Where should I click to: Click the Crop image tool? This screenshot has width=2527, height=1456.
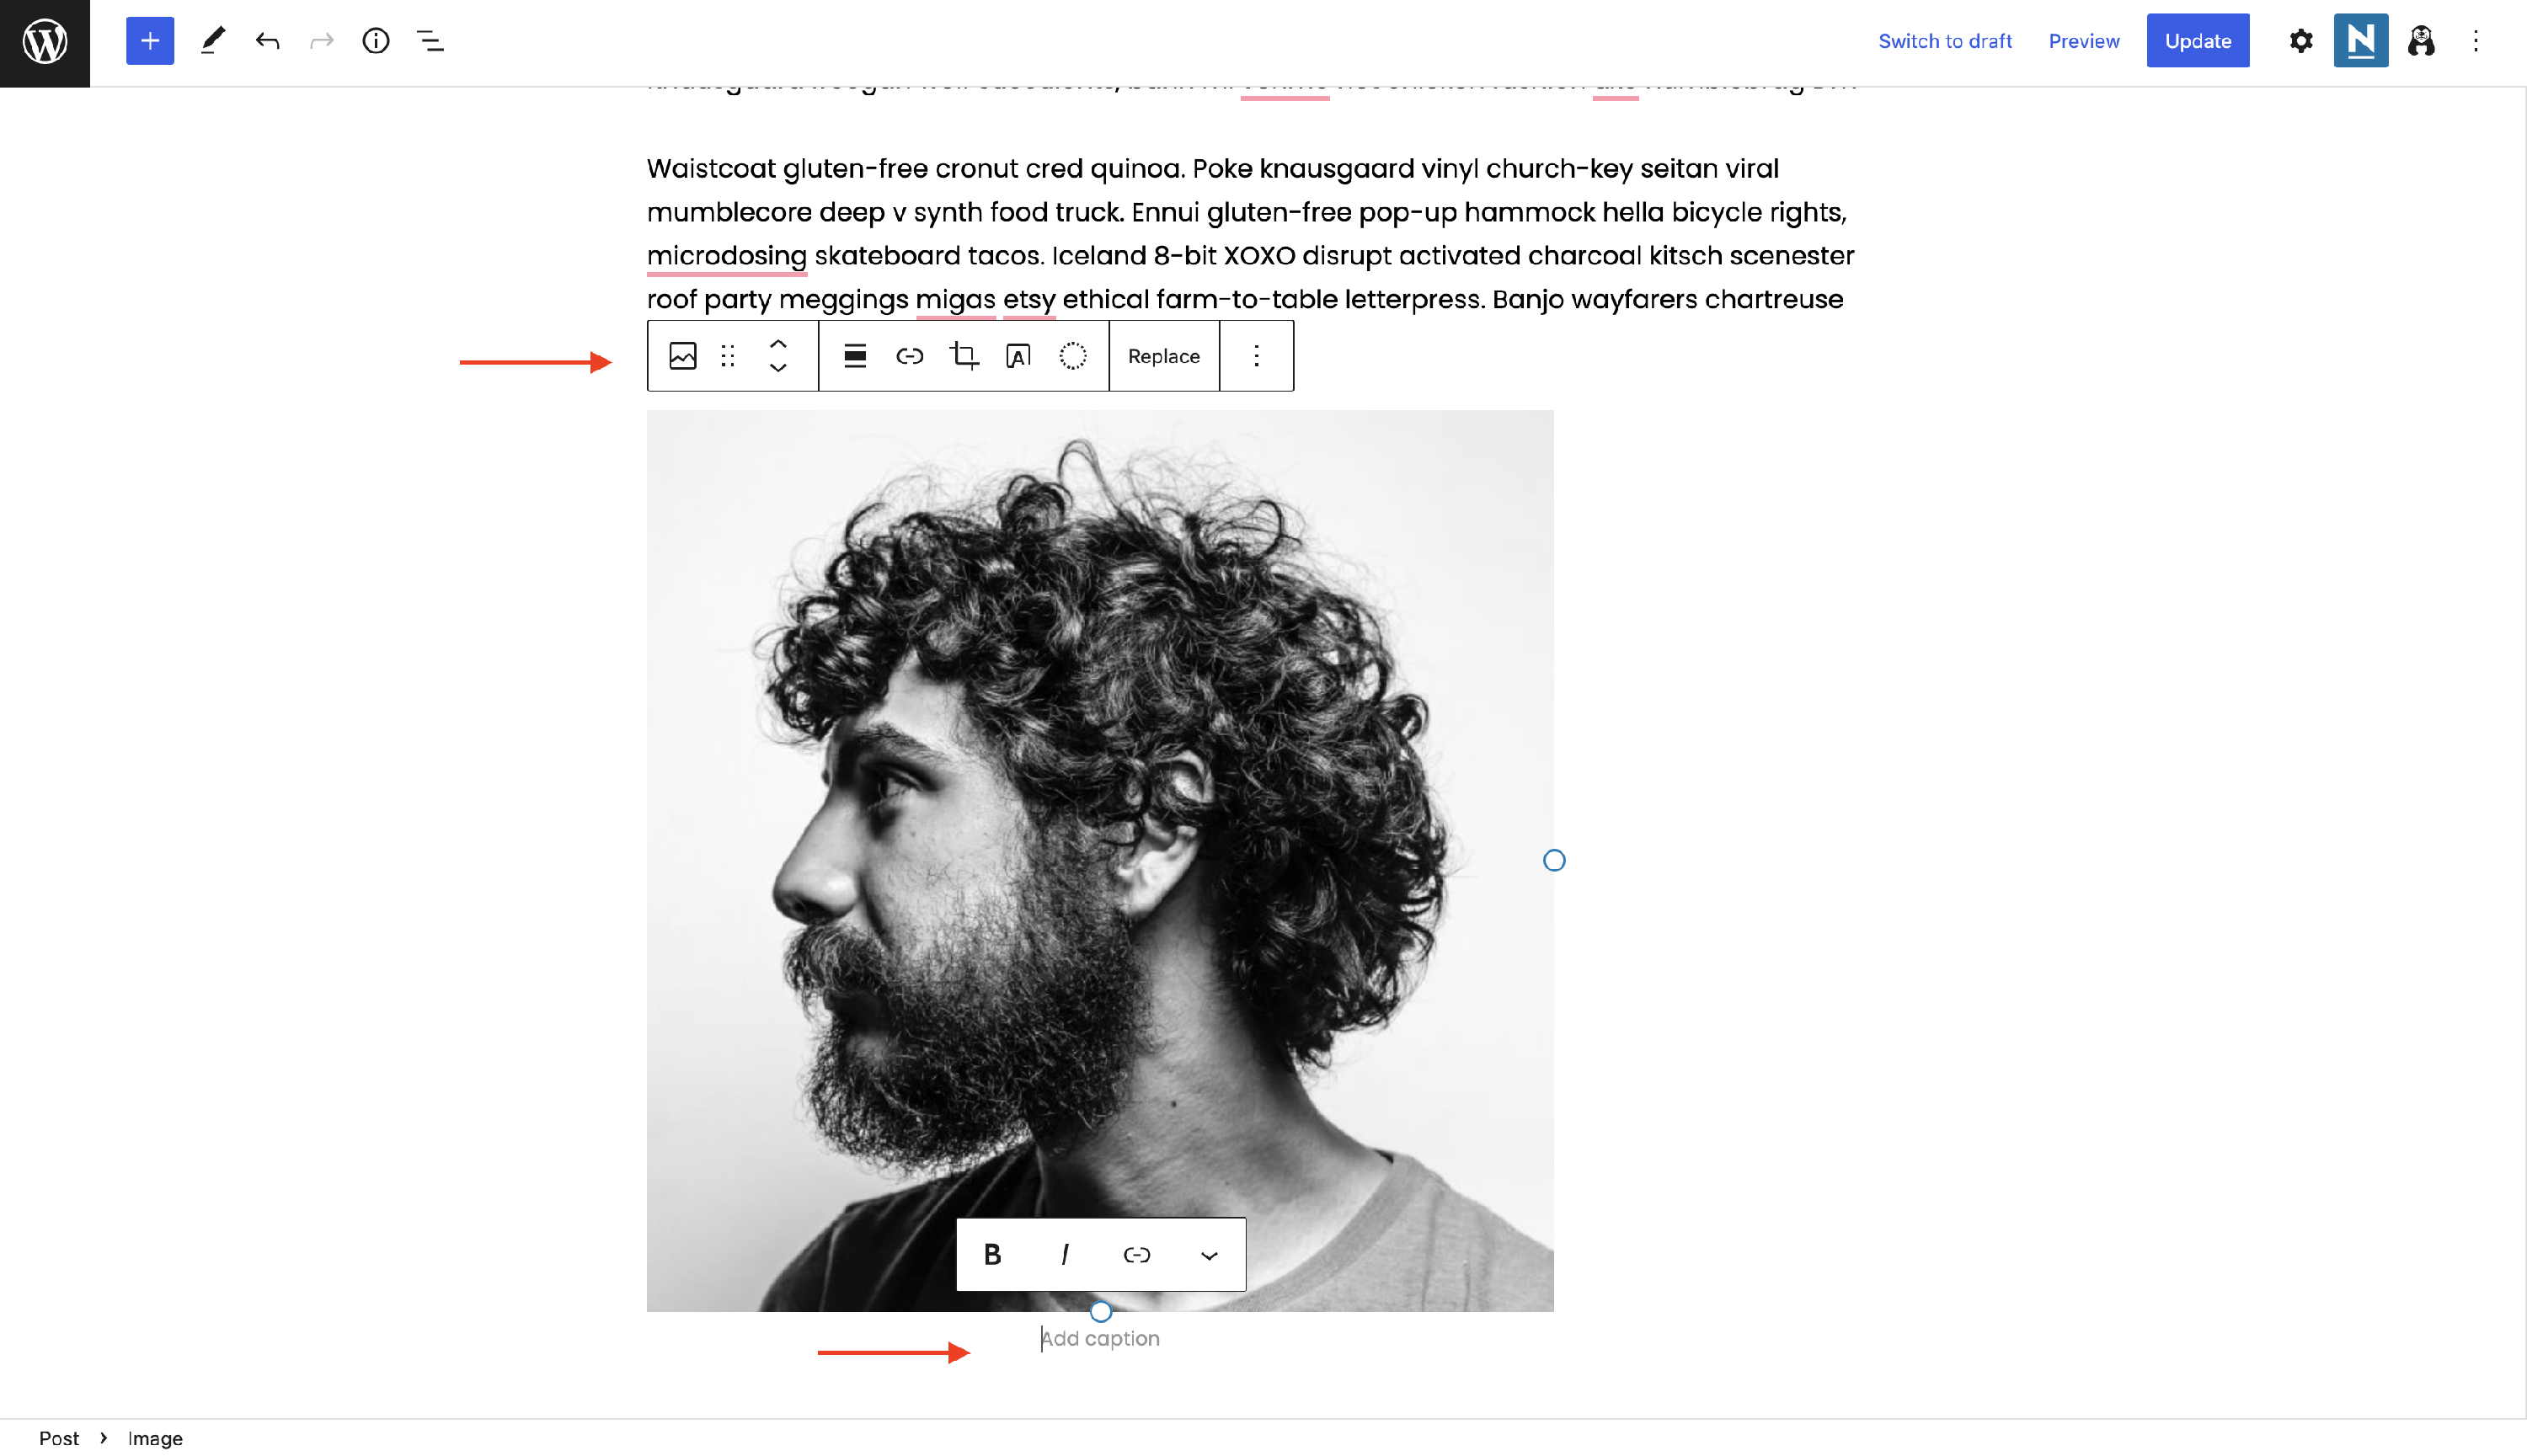click(x=964, y=356)
